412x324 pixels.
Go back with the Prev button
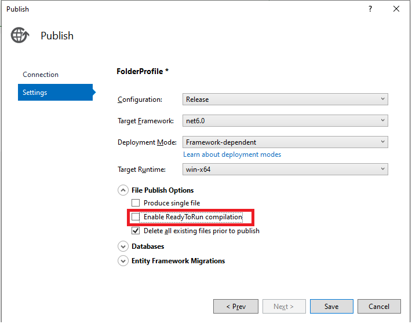(x=236, y=307)
